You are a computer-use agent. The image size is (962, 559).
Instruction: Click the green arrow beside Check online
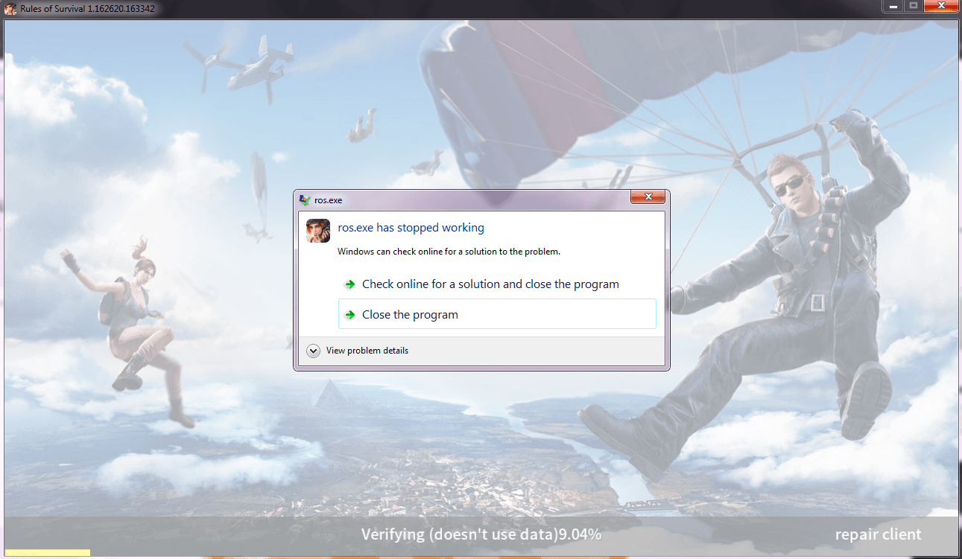coord(349,284)
